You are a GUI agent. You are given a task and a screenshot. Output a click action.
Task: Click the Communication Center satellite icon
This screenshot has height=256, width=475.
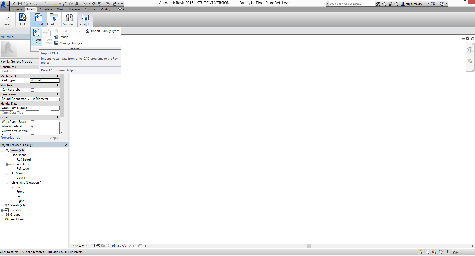point(390,4)
